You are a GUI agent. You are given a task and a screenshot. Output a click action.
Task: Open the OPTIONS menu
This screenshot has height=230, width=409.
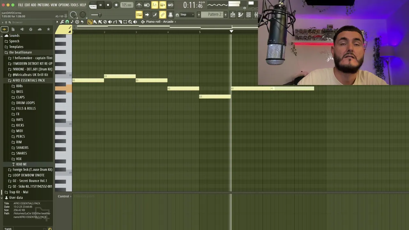tap(64, 5)
